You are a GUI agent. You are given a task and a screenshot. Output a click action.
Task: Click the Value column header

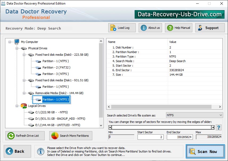pyautogui.click(x=195, y=42)
